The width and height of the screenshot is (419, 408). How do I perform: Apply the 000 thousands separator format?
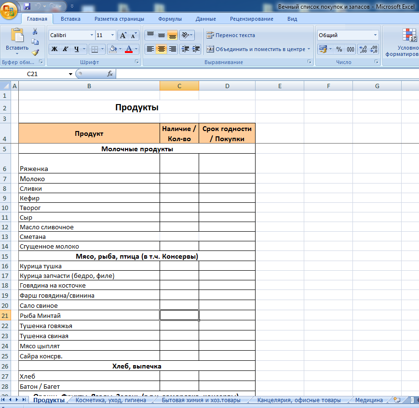(351, 49)
